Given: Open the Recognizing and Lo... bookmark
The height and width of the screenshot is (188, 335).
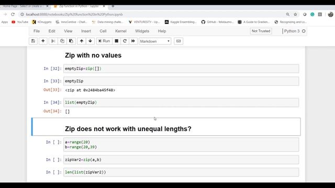Looking at the screenshot, I should click(x=291, y=22).
